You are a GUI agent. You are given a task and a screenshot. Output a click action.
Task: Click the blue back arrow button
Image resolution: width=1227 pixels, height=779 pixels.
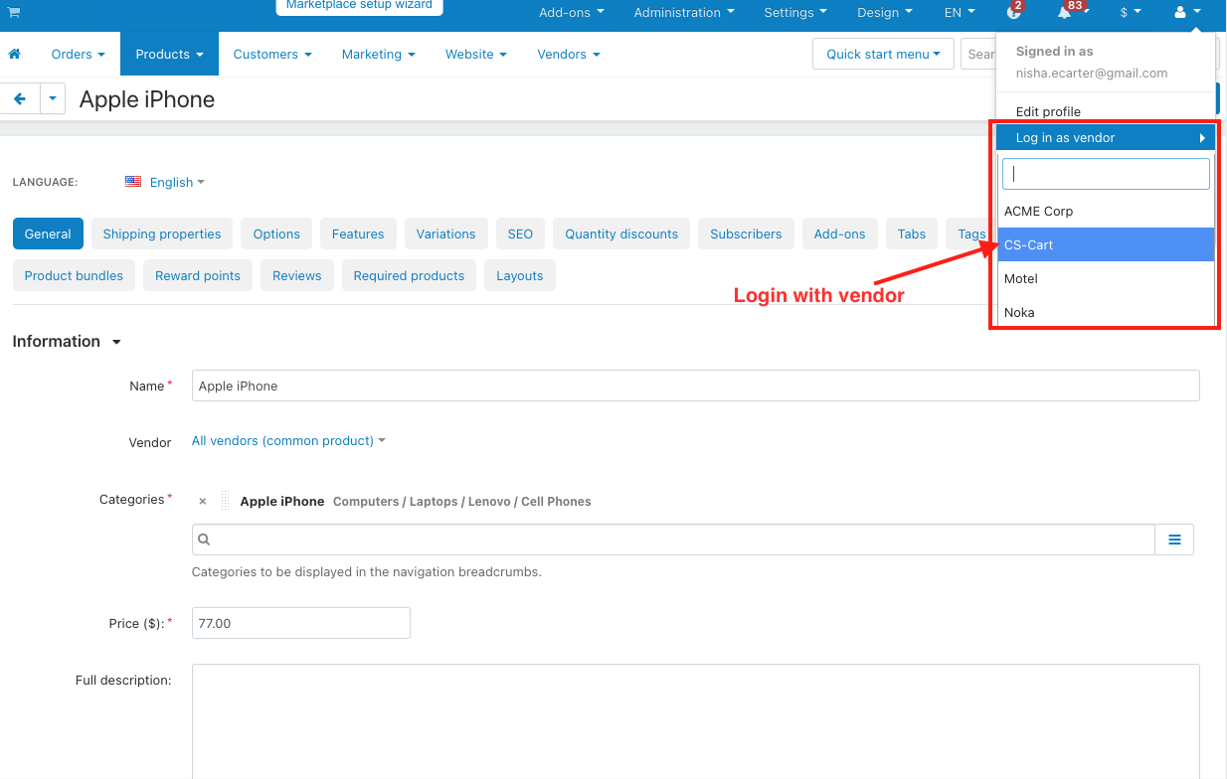tap(19, 99)
